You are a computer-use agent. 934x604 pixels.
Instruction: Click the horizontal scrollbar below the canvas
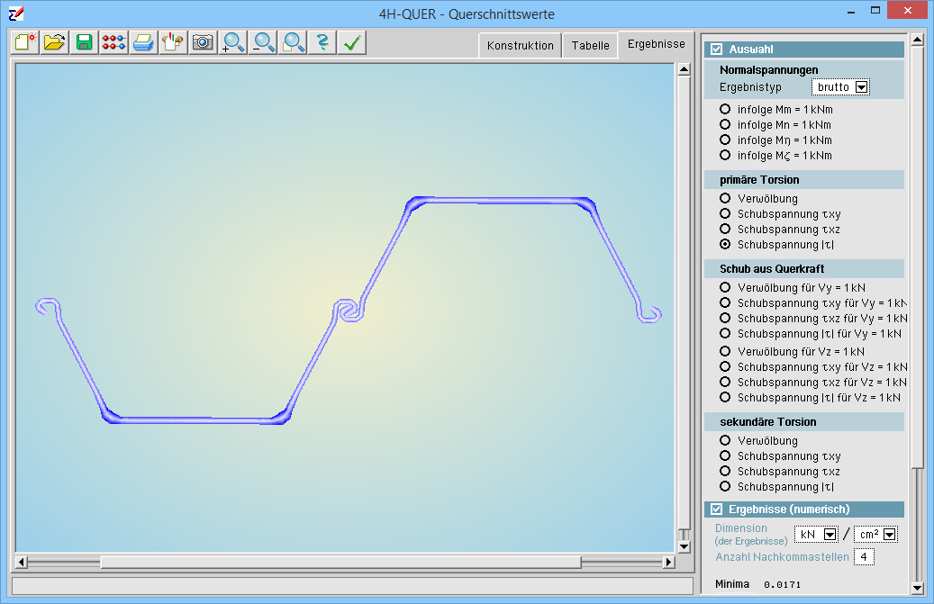342,563
